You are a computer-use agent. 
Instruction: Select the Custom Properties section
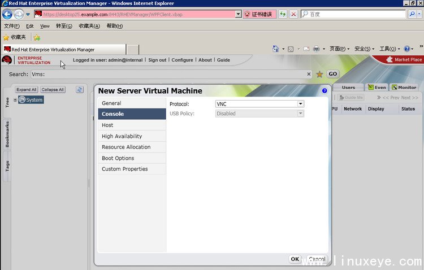tap(132, 169)
